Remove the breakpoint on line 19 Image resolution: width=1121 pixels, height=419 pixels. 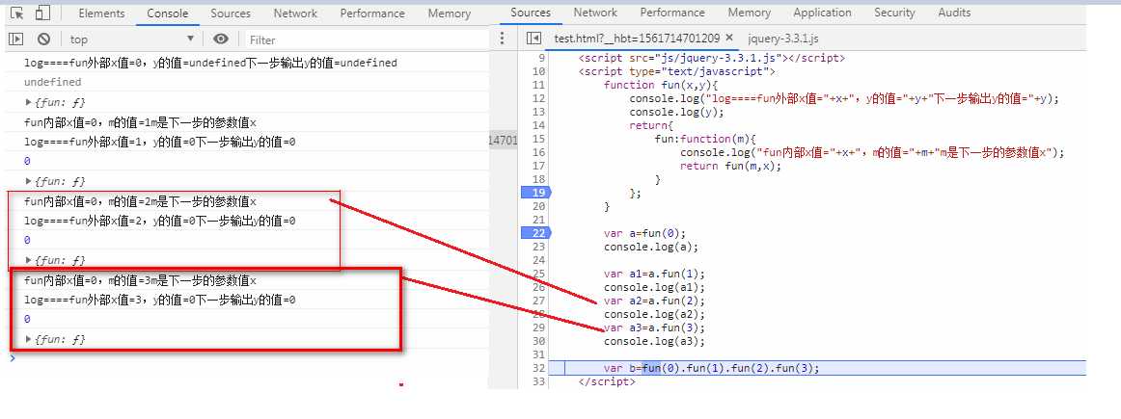536,193
